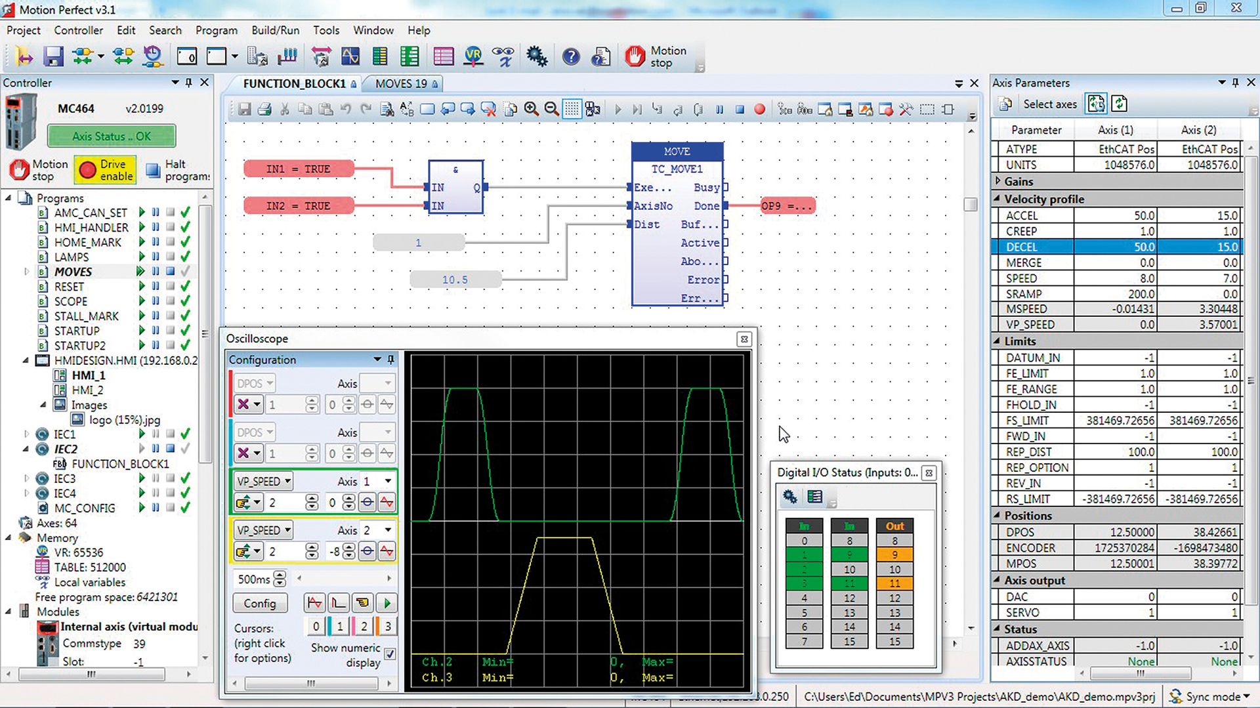This screenshot has height=708, width=1260.
Task: Click the zoom in magnifier in editor toolbar
Action: (x=531, y=110)
